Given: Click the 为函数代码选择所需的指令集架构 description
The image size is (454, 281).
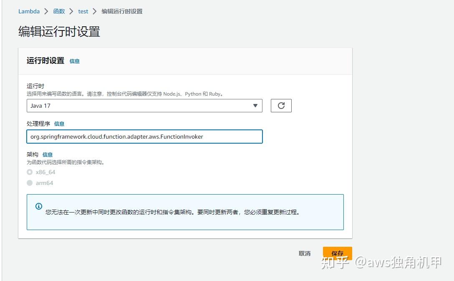Looking at the screenshot, I should tap(66, 162).
